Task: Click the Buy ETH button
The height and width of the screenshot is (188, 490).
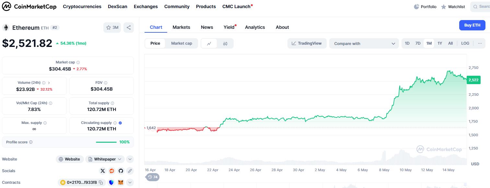Action: (472, 25)
